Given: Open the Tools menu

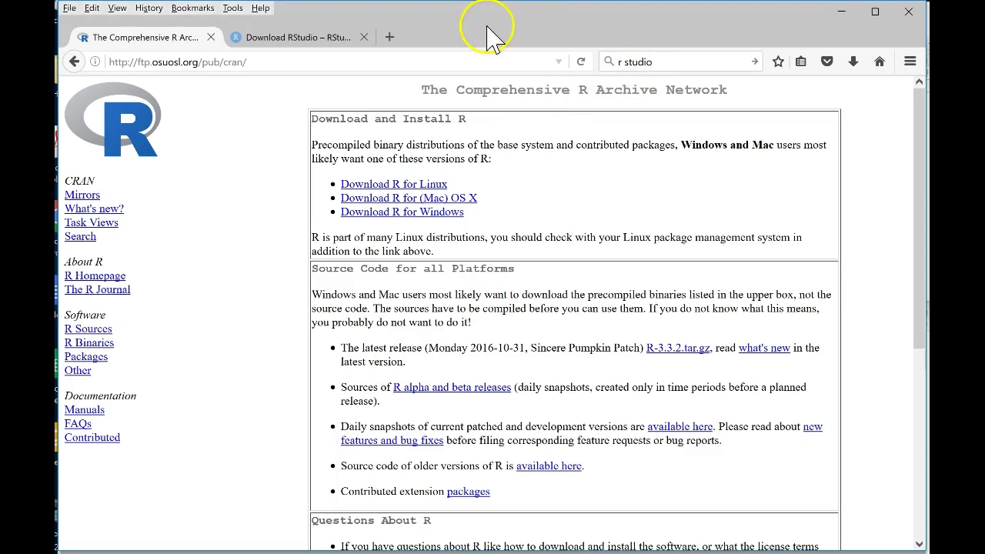Looking at the screenshot, I should [232, 8].
